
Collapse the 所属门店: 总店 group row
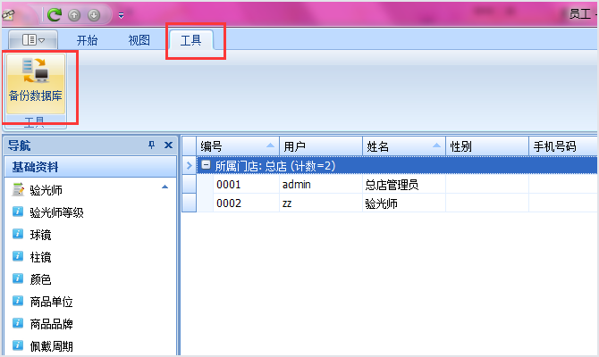tap(206, 165)
